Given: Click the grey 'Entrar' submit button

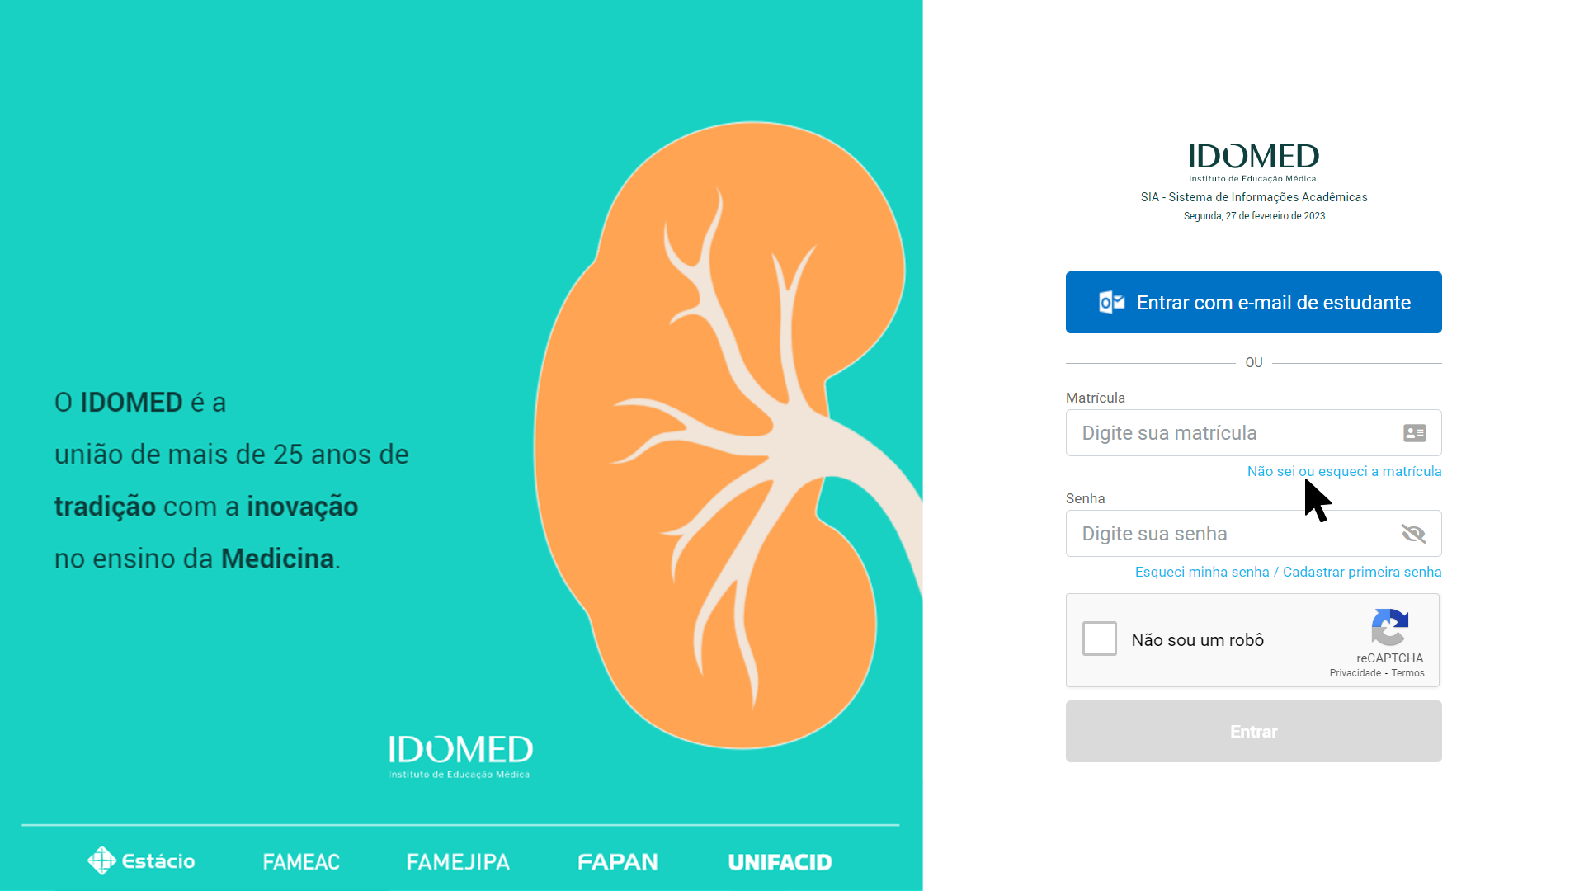Looking at the screenshot, I should (1253, 732).
